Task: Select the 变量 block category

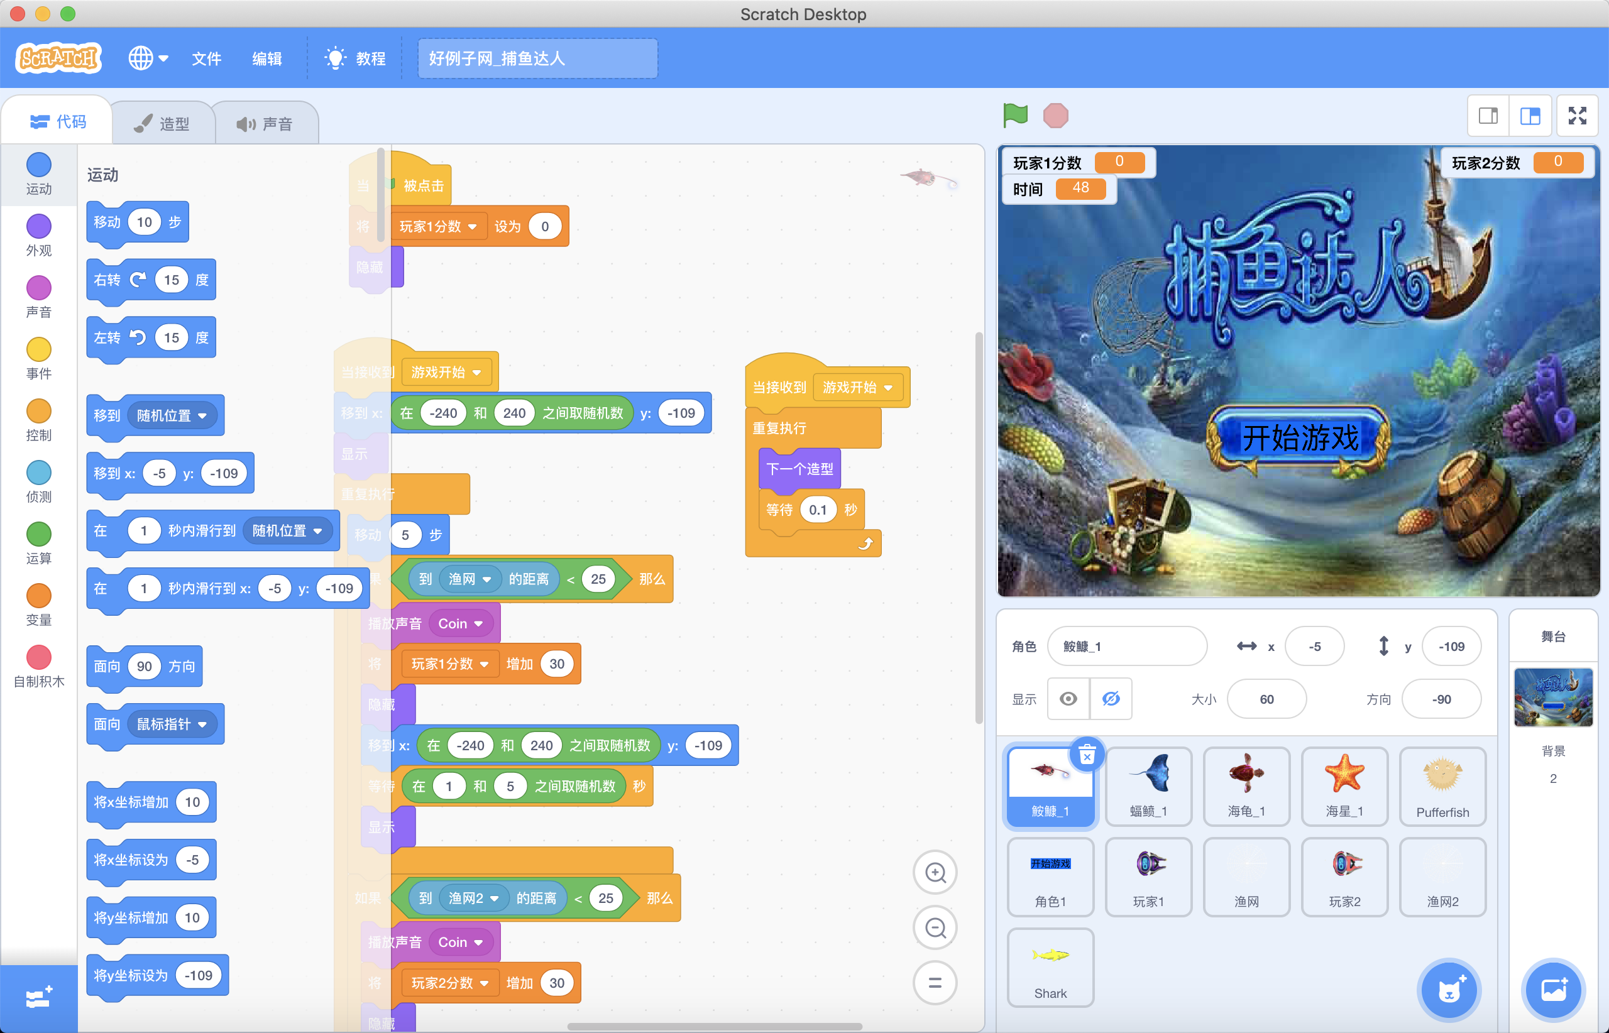Action: 39,606
